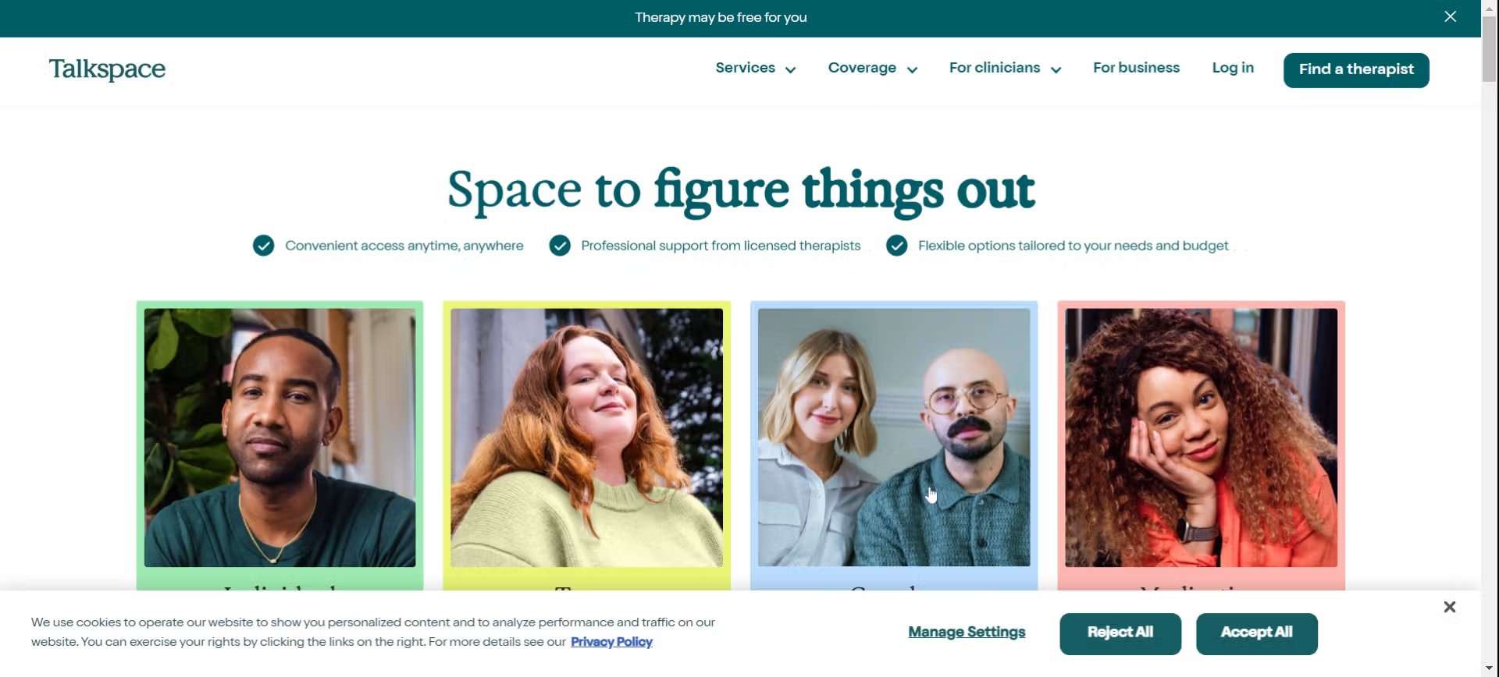Expand the Coverage dropdown chevron

pyautogui.click(x=912, y=70)
